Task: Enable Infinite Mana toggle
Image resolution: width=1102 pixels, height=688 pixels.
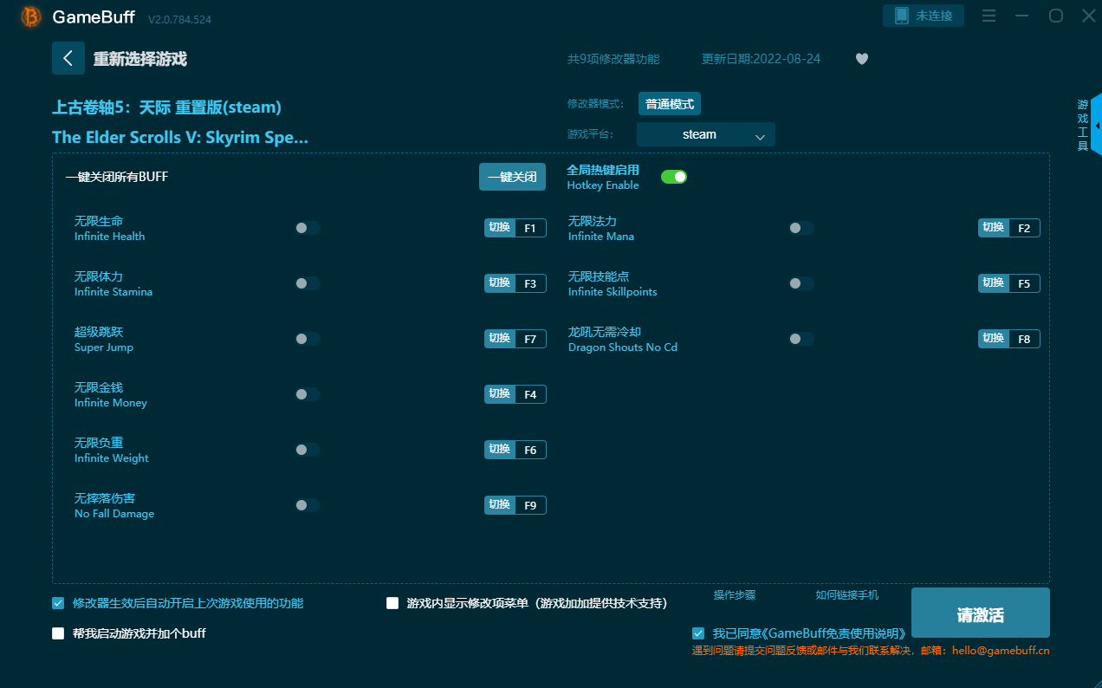Action: pos(801,228)
